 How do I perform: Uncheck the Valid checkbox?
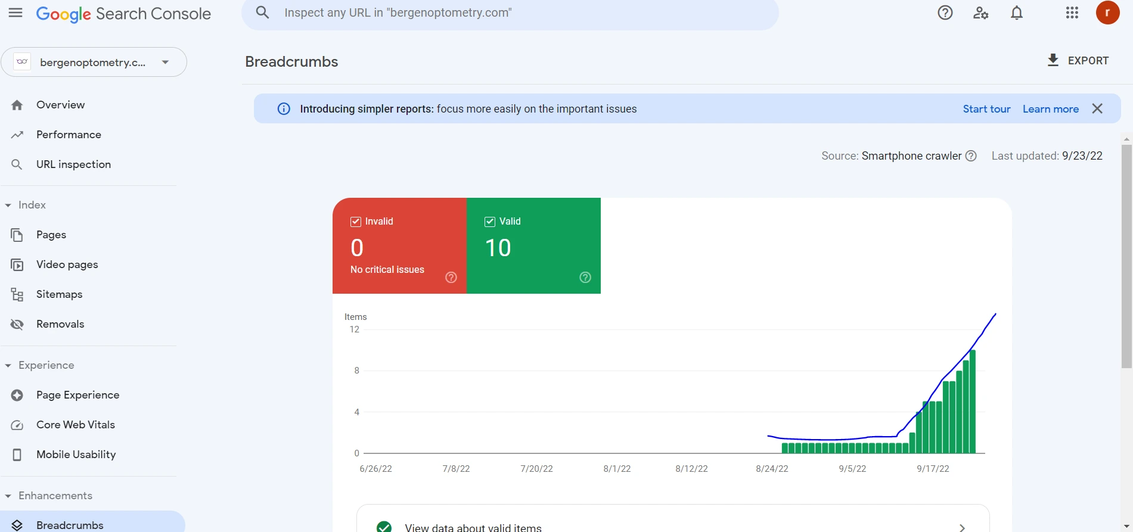coord(490,222)
